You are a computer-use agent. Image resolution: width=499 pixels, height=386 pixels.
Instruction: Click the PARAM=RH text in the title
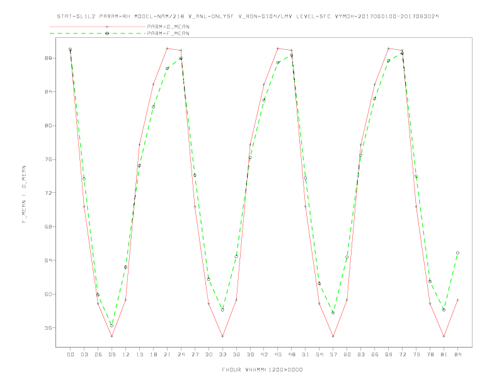pyautogui.click(x=115, y=16)
